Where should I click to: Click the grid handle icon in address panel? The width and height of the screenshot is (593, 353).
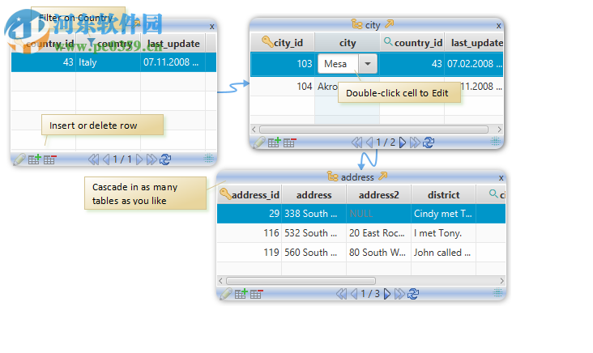click(498, 292)
